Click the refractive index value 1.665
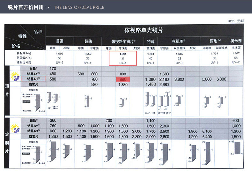252x179 pixels. click(179, 54)
